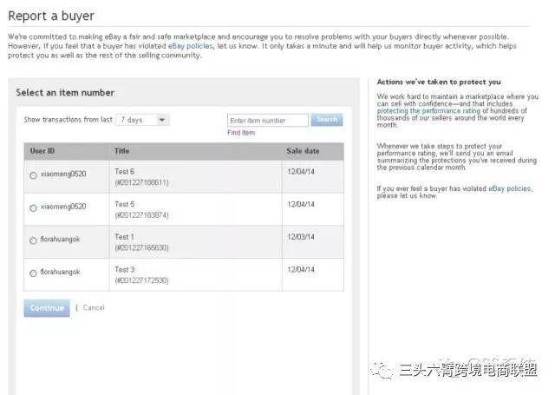Click the Continue button
Screen dimensions: 555x395
tap(47, 308)
